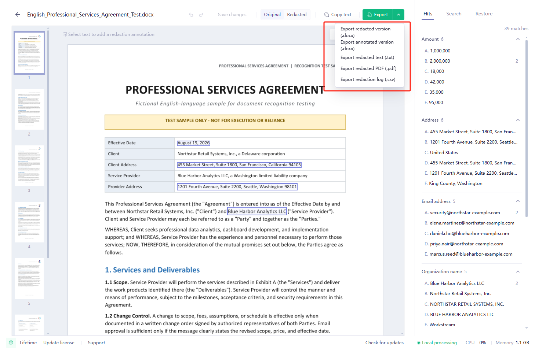The image size is (535, 349).
Task: Switch to Original view
Action: pos(272,15)
